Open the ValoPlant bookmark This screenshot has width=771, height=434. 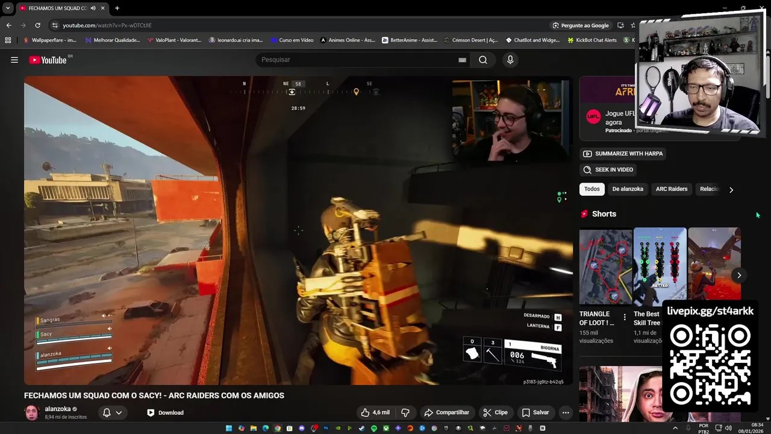(x=175, y=40)
